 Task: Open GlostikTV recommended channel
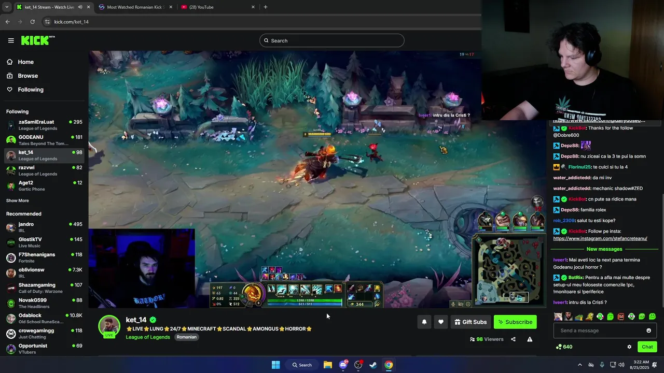tap(44, 242)
